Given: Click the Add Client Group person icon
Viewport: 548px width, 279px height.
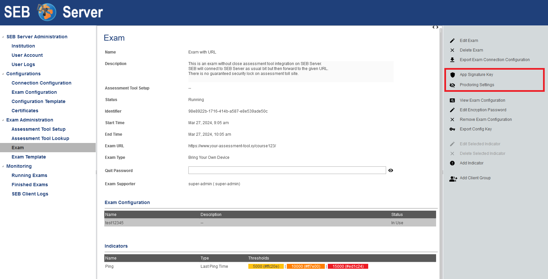Looking at the screenshot, I should (453, 179).
